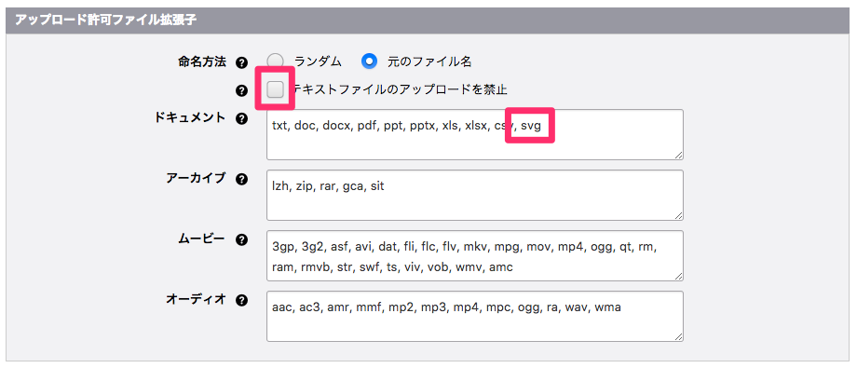Click into the アーカイブ extensions textarea
This screenshot has height=368, width=857.
(x=475, y=196)
